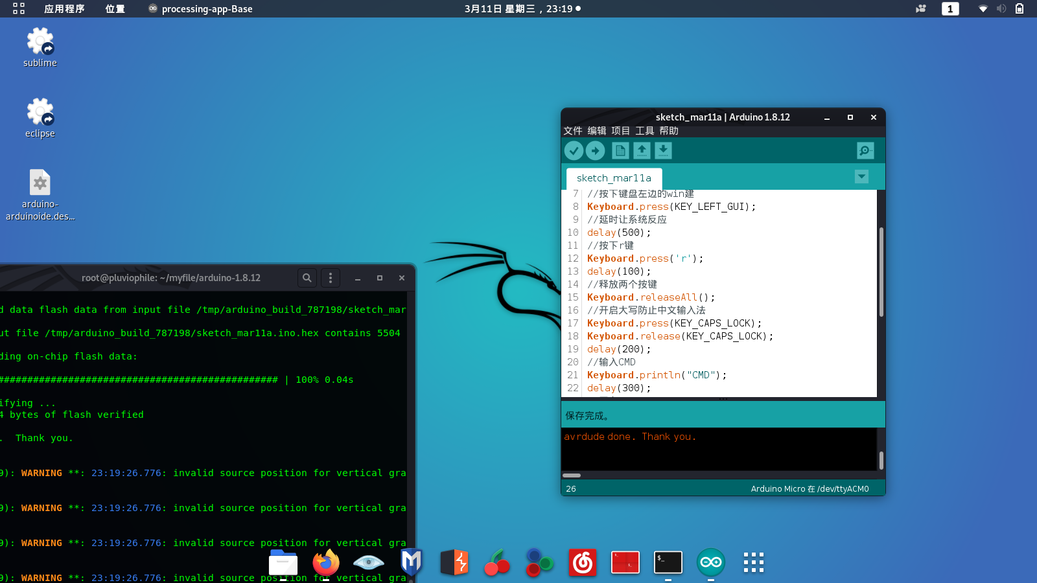Open the 文件 menu in Arduino

(x=573, y=131)
